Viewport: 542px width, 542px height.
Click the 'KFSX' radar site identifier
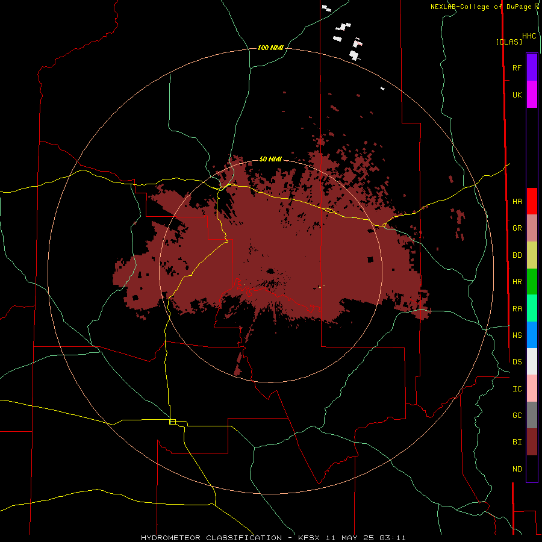point(309,538)
